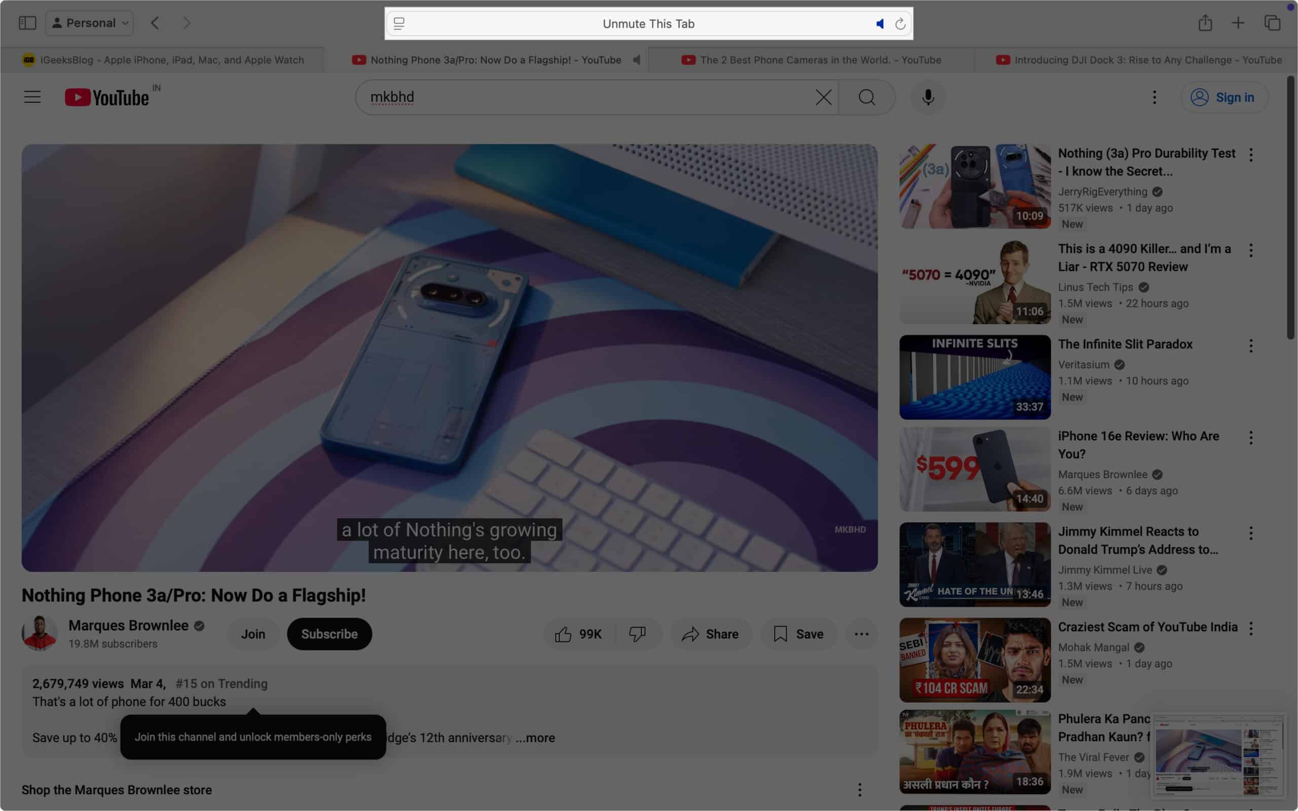Open options for Jimmy Kimmel Reacts video
1298x811 pixels.
[x=1251, y=533]
